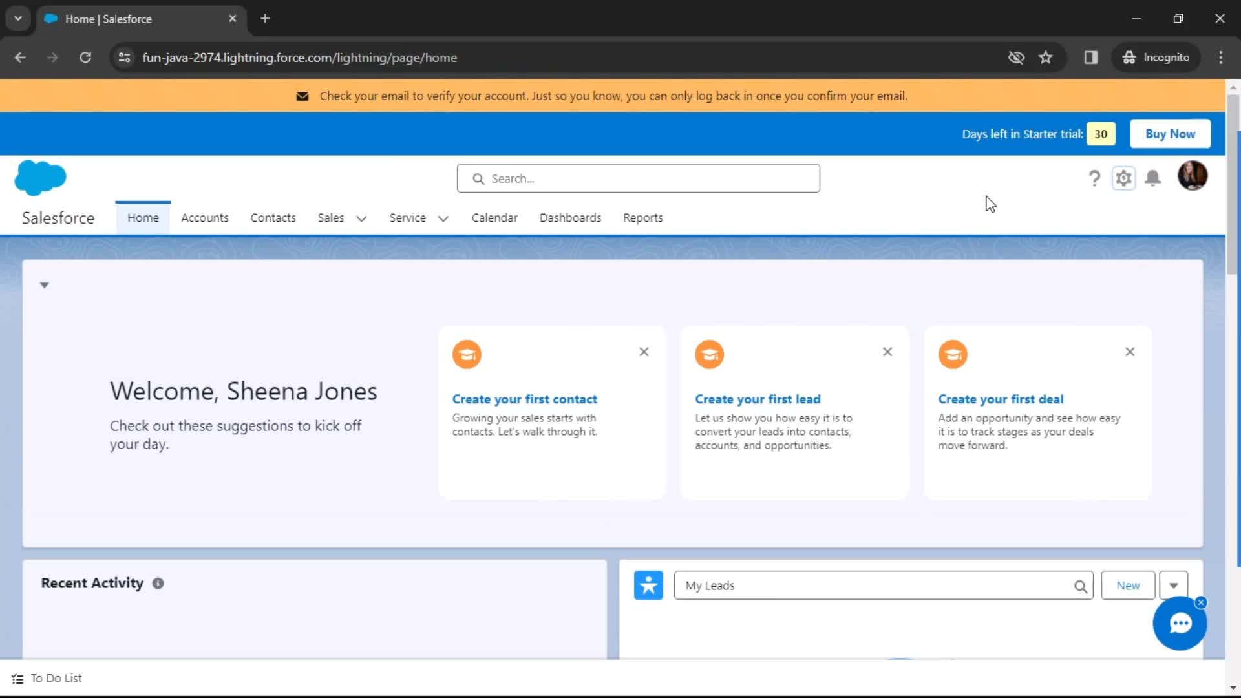Open the Setup gear icon
The height and width of the screenshot is (698, 1241).
coord(1123,178)
